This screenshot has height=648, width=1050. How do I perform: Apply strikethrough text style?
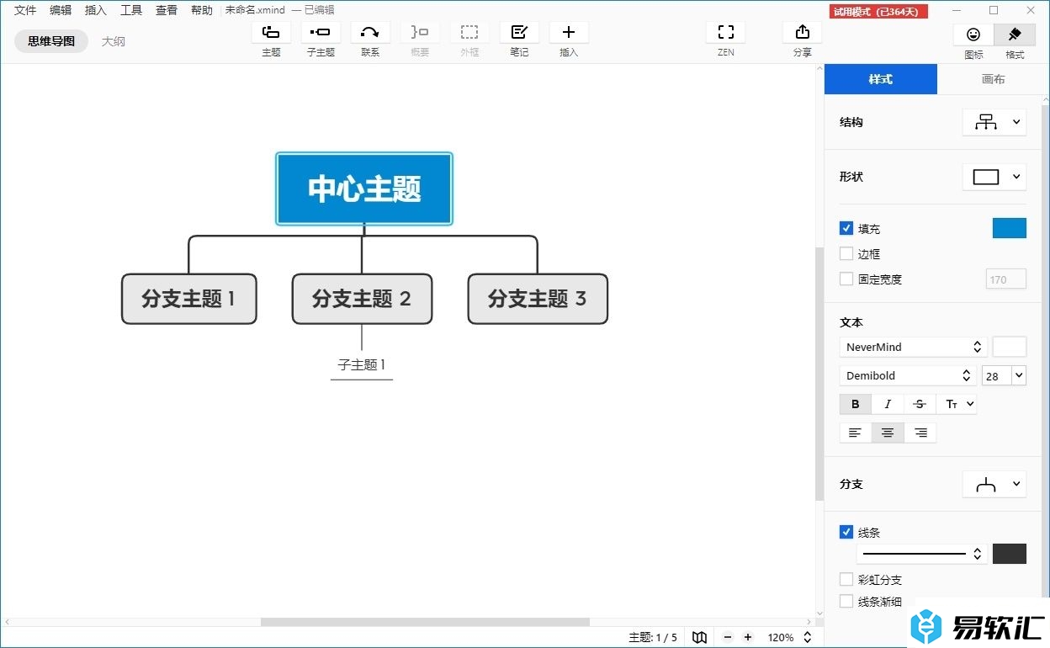pos(920,404)
